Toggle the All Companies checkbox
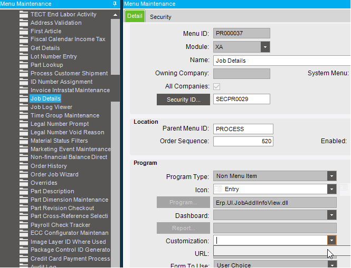This screenshot has height=268, width=351. click(217, 86)
